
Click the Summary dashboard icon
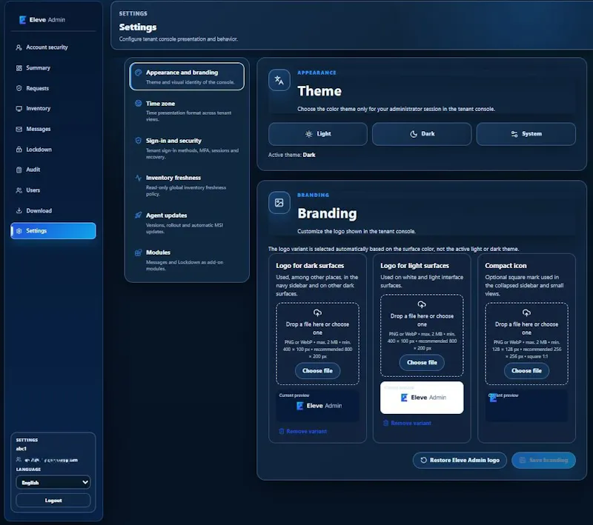pos(19,68)
